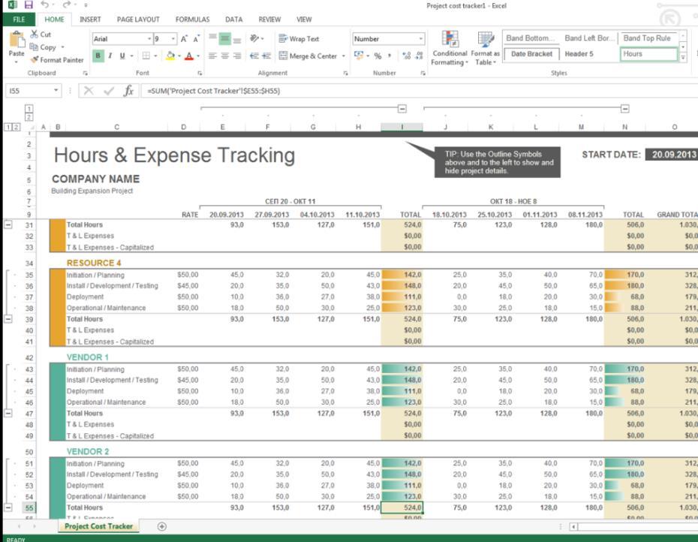
Task: Apply the Percent Style format
Action: point(378,56)
